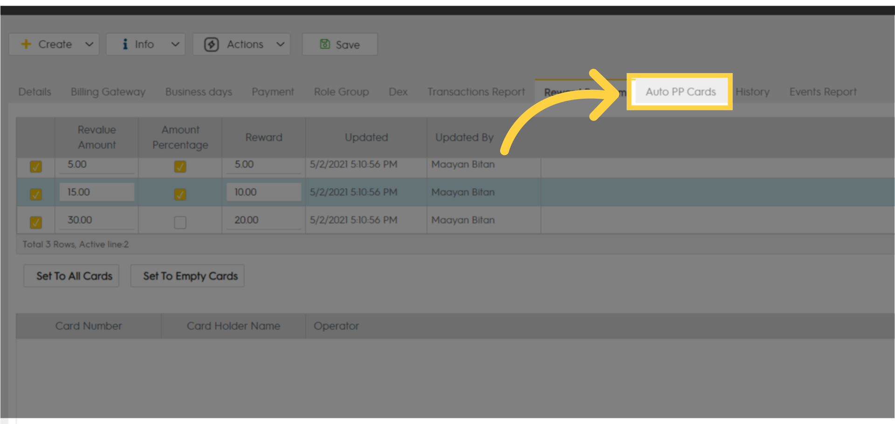Image resolution: width=895 pixels, height=424 pixels.
Task: Click the Revalue Amount column header
Action: (96, 137)
